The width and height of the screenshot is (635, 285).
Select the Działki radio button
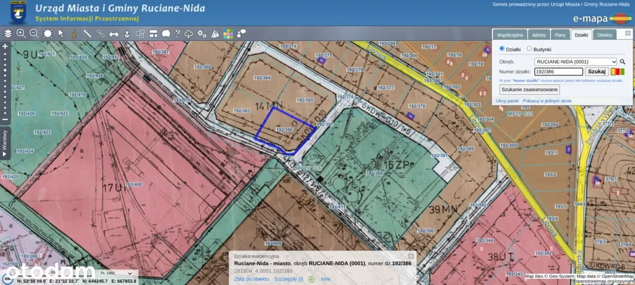pyautogui.click(x=502, y=49)
